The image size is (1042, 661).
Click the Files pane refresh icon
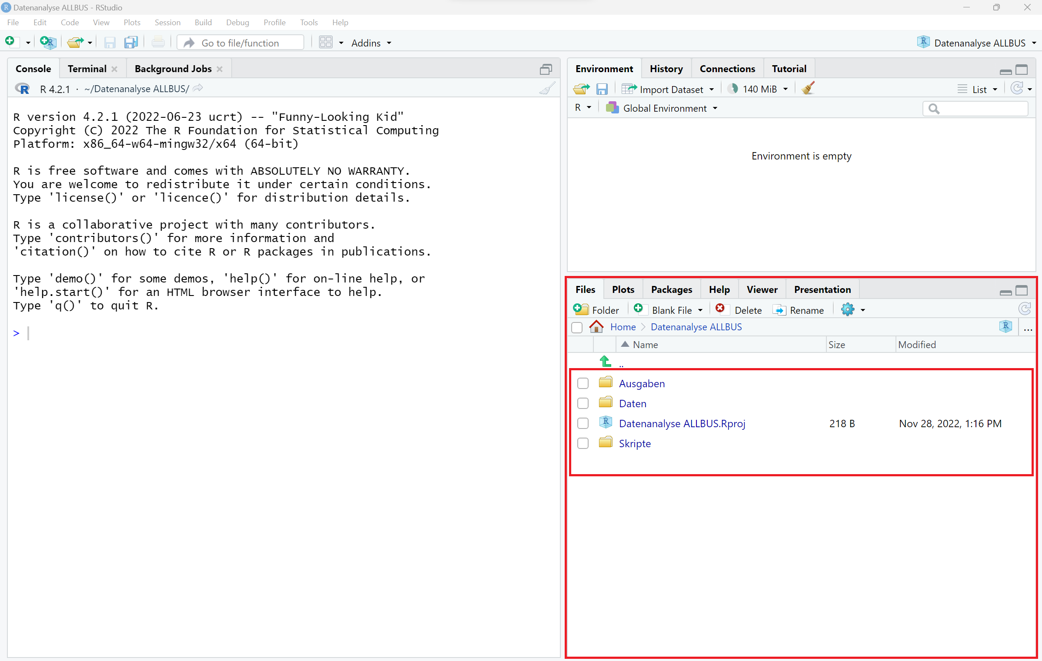coord(1025,309)
